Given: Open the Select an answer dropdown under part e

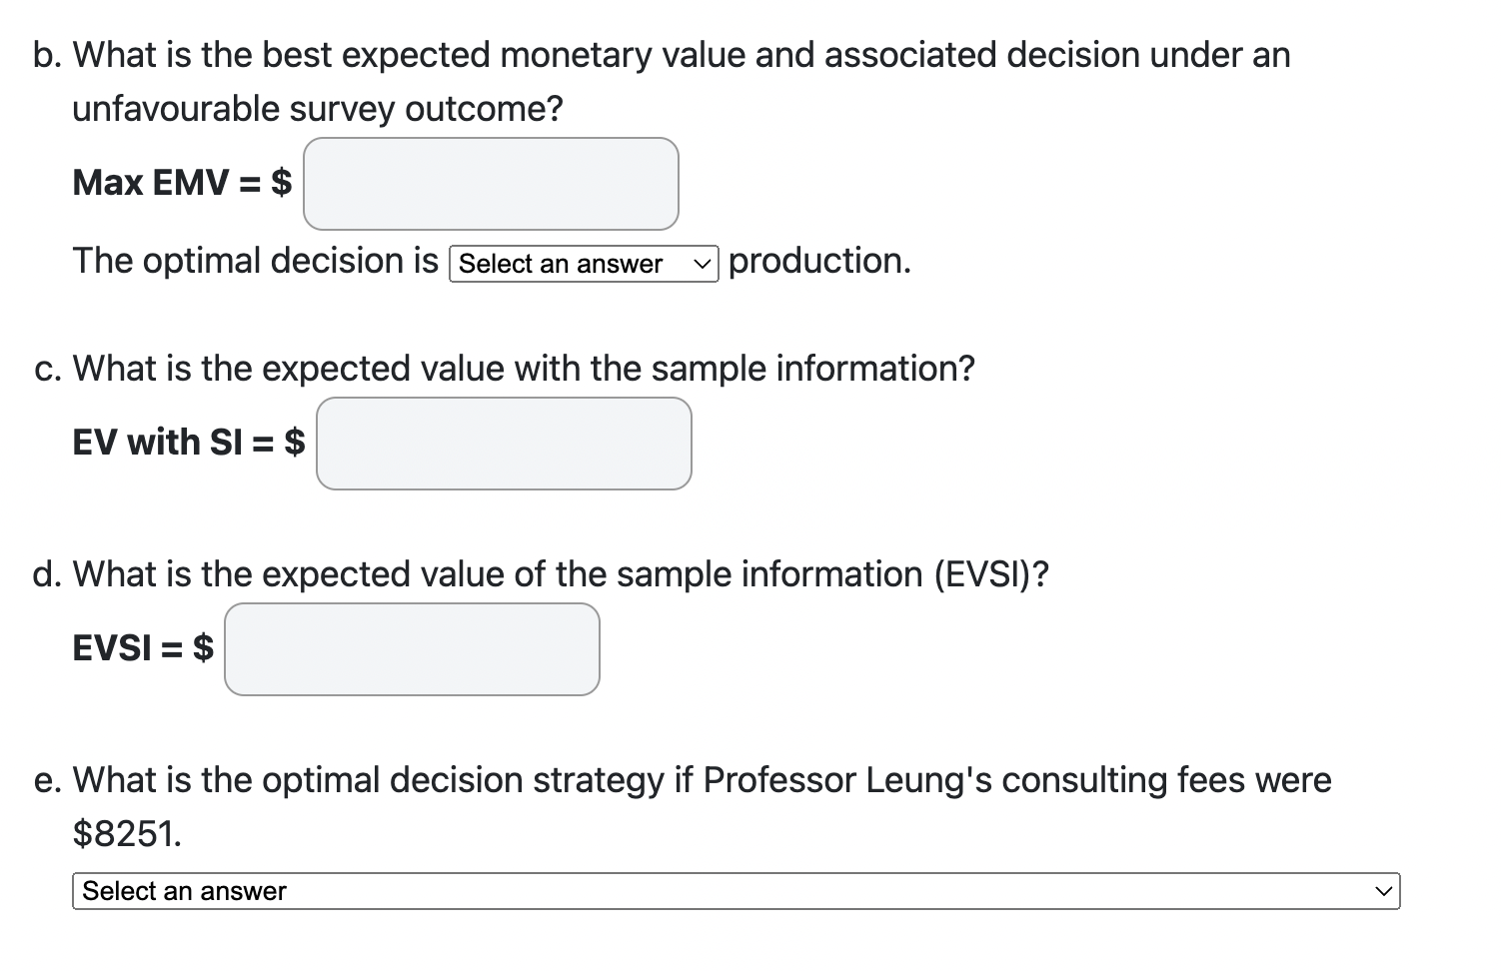Looking at the screenshot, I should [735, 891].
